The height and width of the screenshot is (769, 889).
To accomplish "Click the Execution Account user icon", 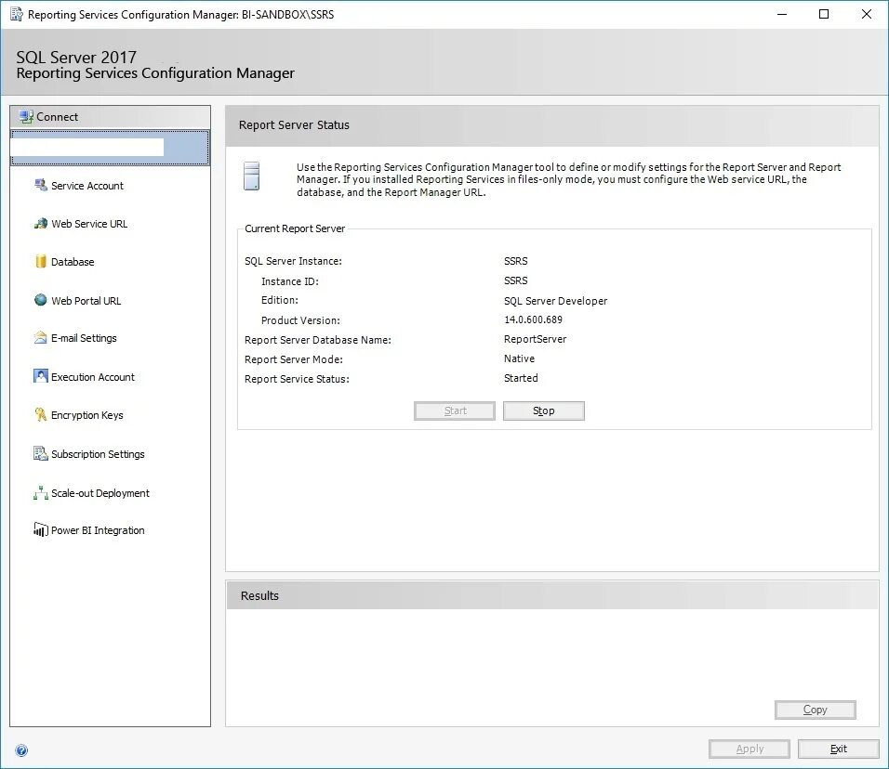I will 40,376.
